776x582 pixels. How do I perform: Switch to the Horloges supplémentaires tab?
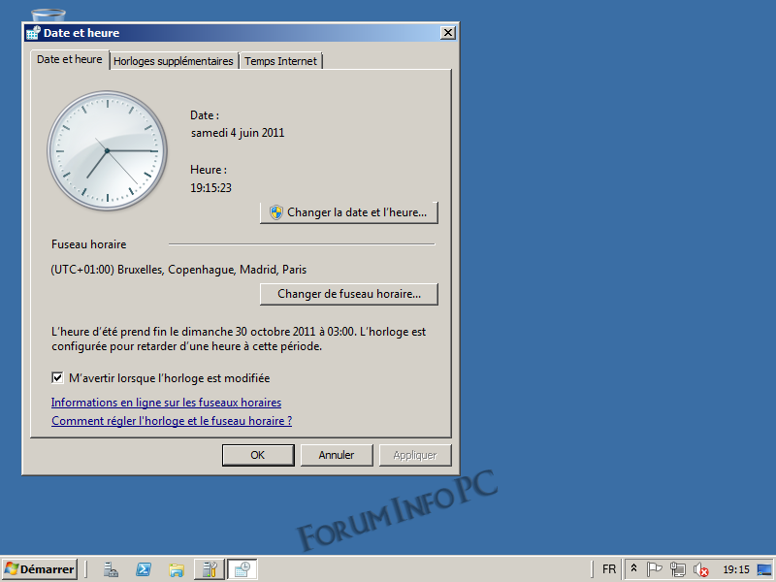tap(174, 61)
